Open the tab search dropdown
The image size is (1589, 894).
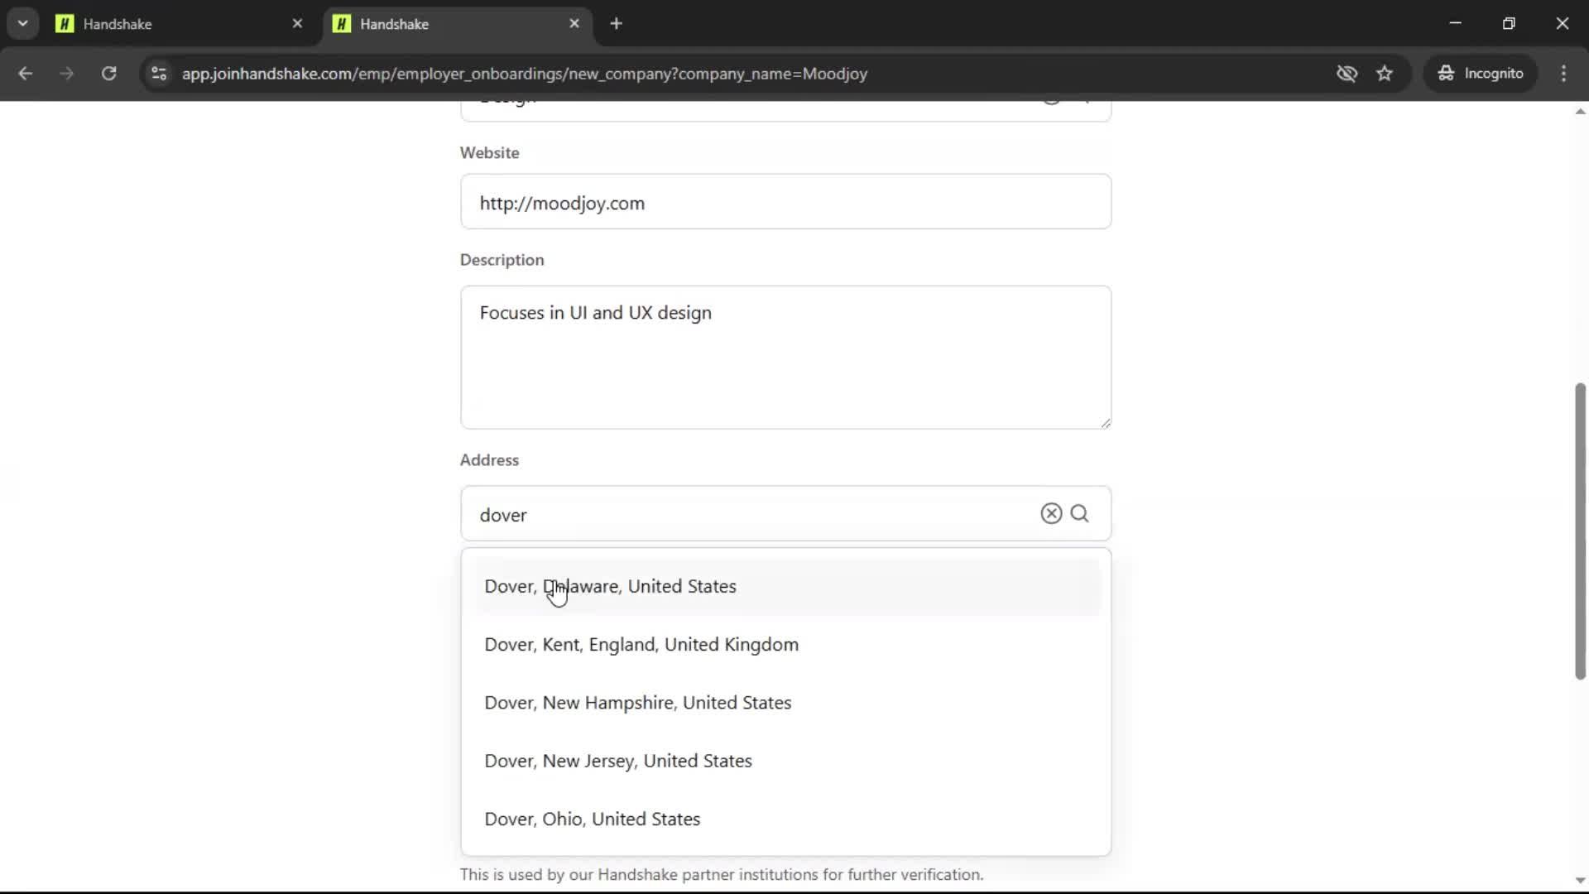pos(23,24)
